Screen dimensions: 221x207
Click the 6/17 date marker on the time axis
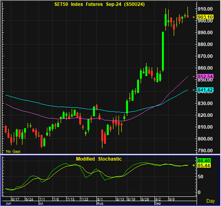[x=15, y=199]
